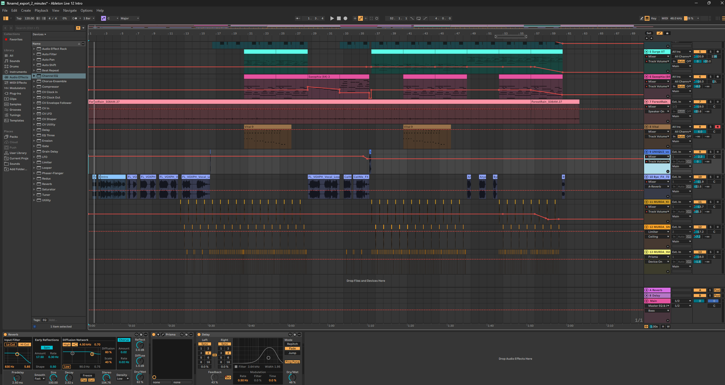
Task: Solo the 8 Vital track
Action: (710, 127)
